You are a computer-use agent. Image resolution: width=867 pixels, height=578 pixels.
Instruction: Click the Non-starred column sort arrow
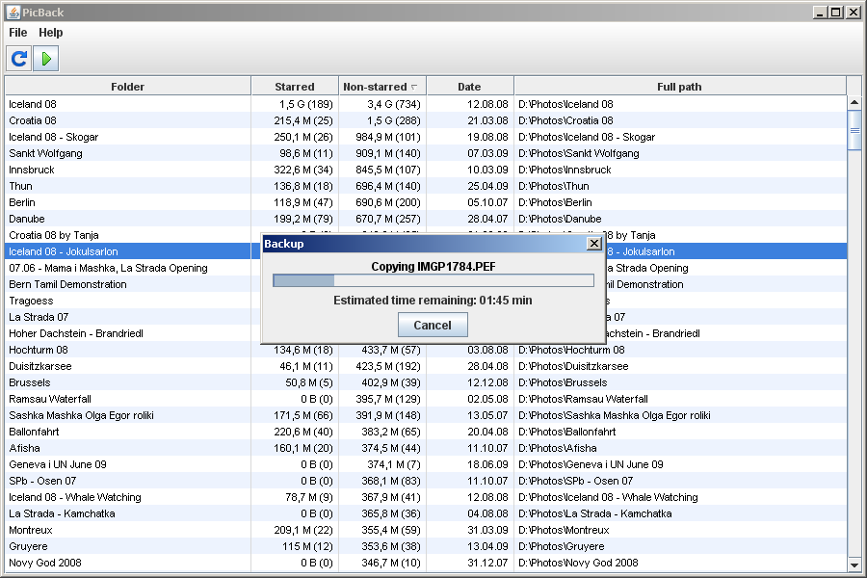click(414, 87)
